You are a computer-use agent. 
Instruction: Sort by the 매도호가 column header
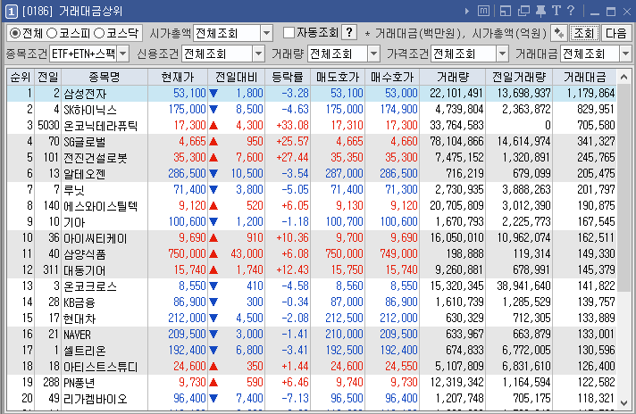338,77
